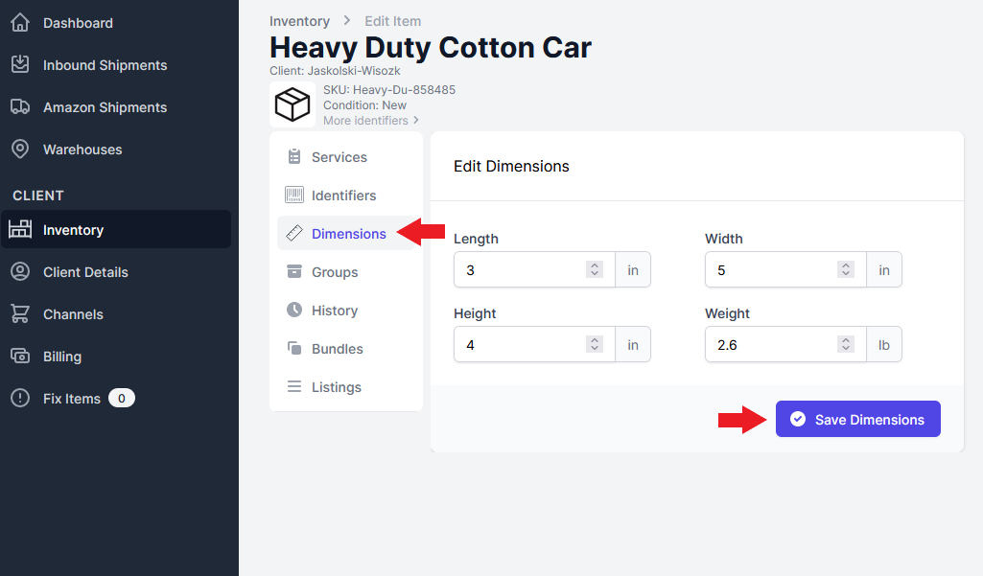Go to Inbound Shipments
This screenshot has width=983, height=576.
tap(105, 65)
